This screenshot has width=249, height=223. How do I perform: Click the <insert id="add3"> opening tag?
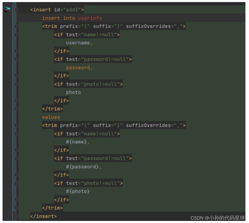[57, 10]
